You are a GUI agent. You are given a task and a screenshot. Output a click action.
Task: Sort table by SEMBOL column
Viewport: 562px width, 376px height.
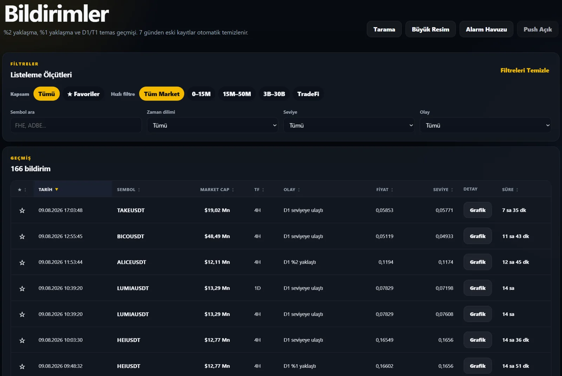click(x=129, y=190)
